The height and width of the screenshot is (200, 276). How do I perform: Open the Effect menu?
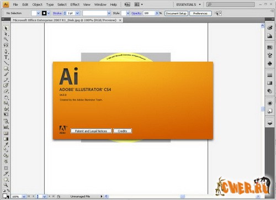coord(75,4)
